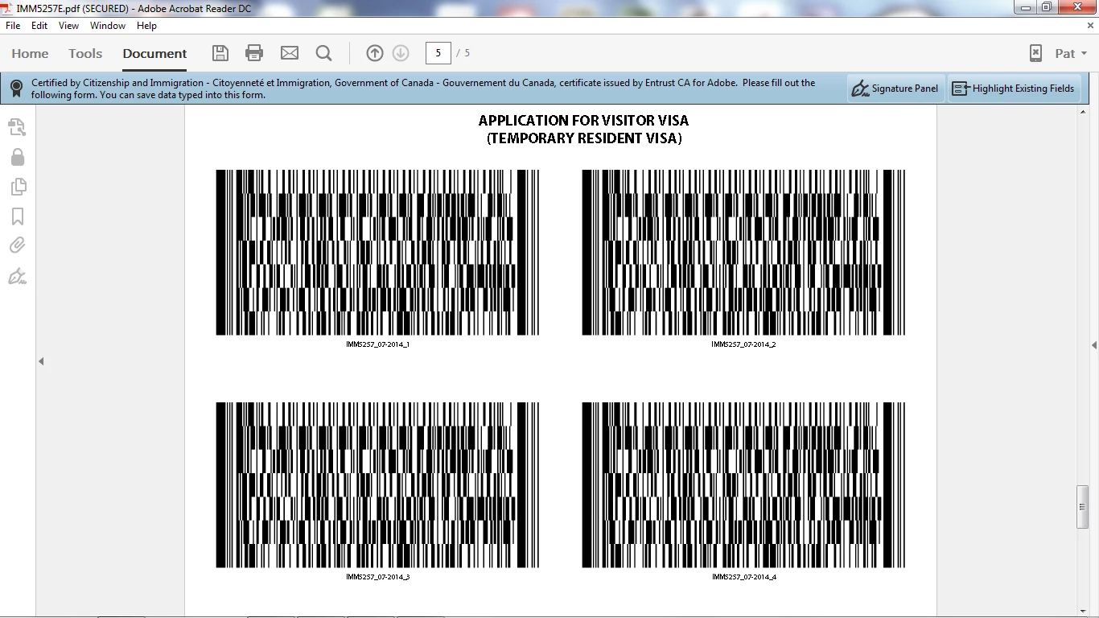Open the Attachments paperclip icon
Image resolution: width=1099 pixels, height=618 pixels.
point(18,245)
